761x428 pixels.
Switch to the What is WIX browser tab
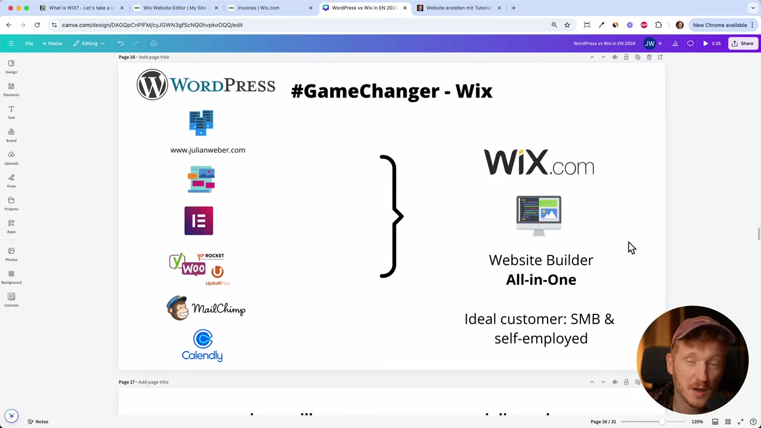81,8
